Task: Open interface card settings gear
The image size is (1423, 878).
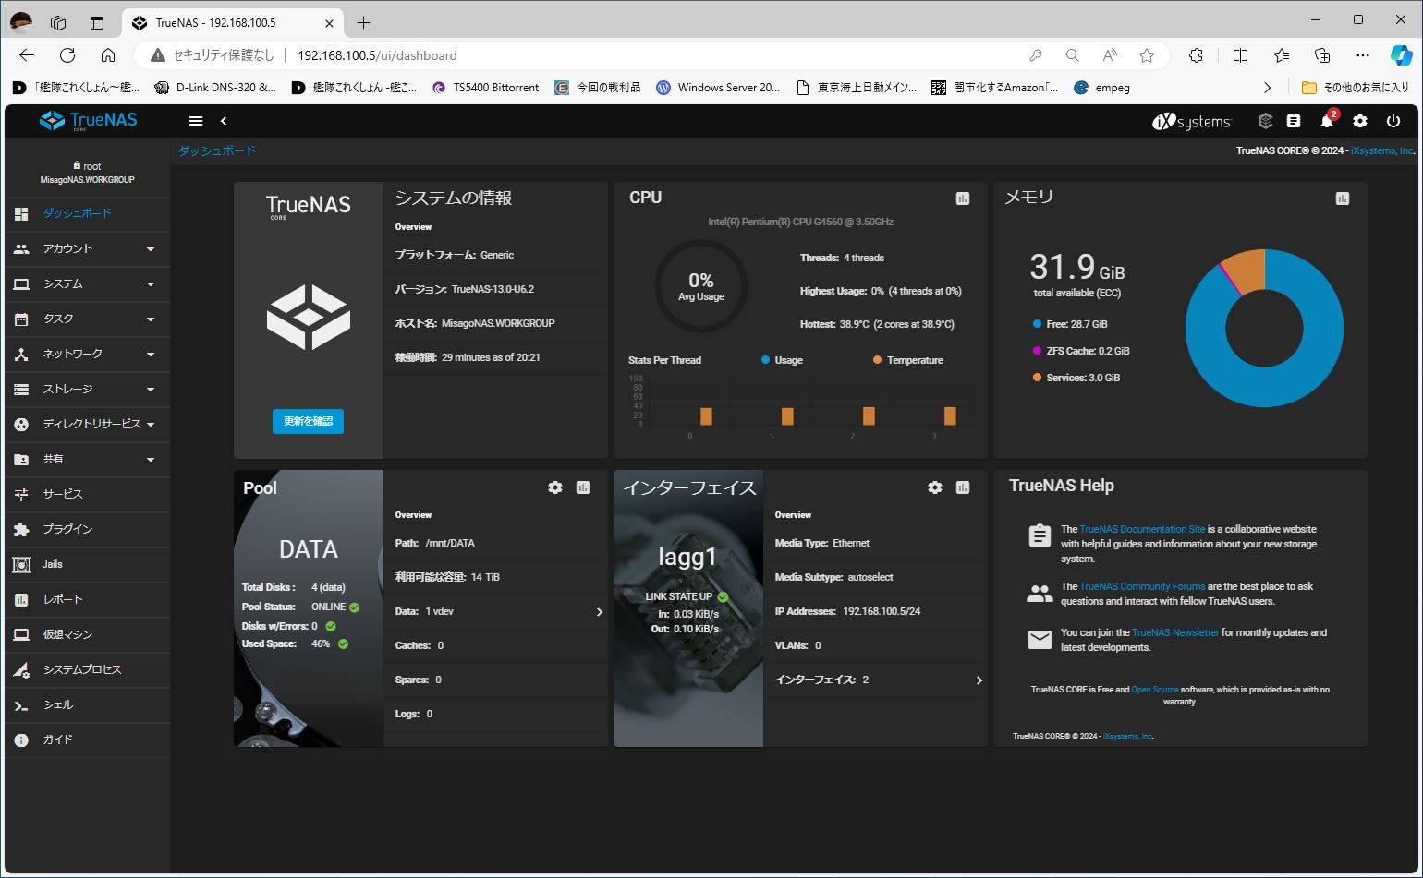Action: point(935,487)
